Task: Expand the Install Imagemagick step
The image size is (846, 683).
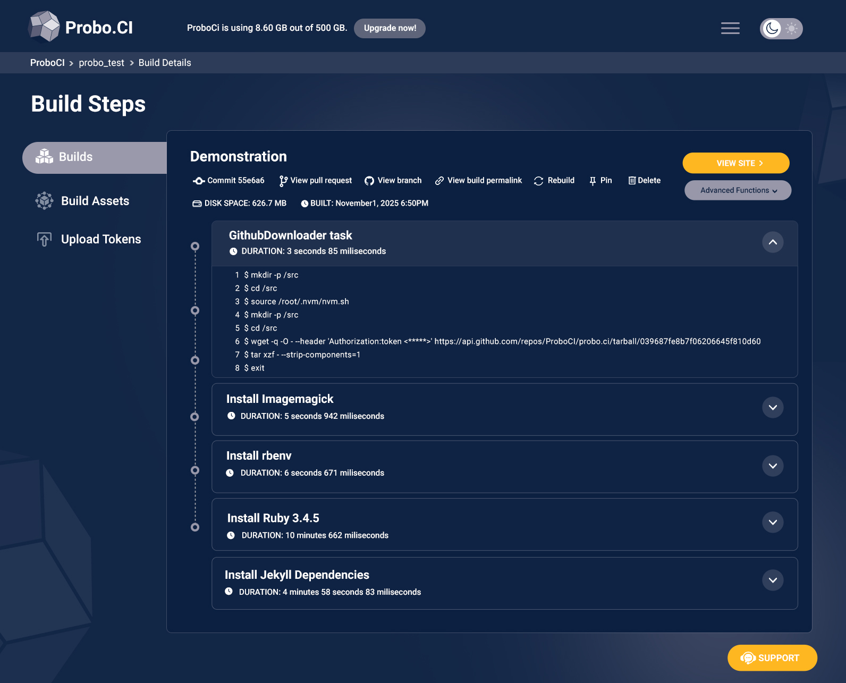Action: tap(773, 408)
